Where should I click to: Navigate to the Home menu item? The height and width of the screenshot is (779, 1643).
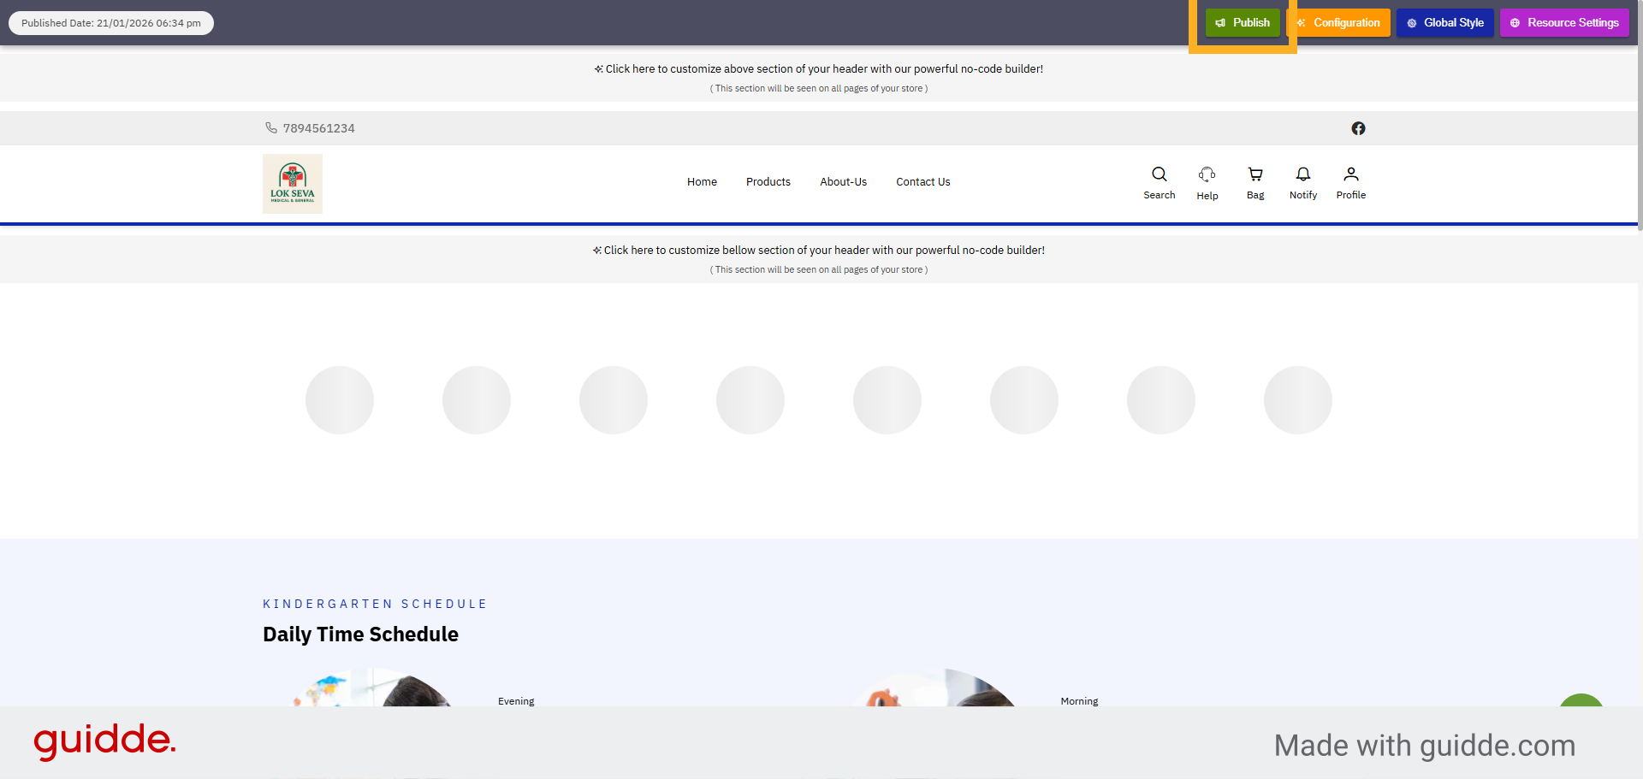tap(702, 181)
